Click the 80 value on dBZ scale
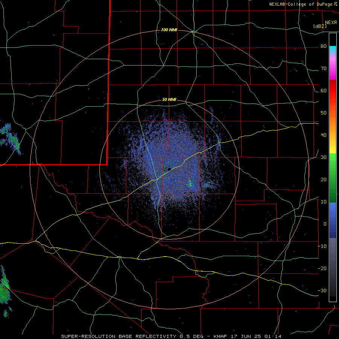Viewport: 339px width, 339px height. coord(324,46)
